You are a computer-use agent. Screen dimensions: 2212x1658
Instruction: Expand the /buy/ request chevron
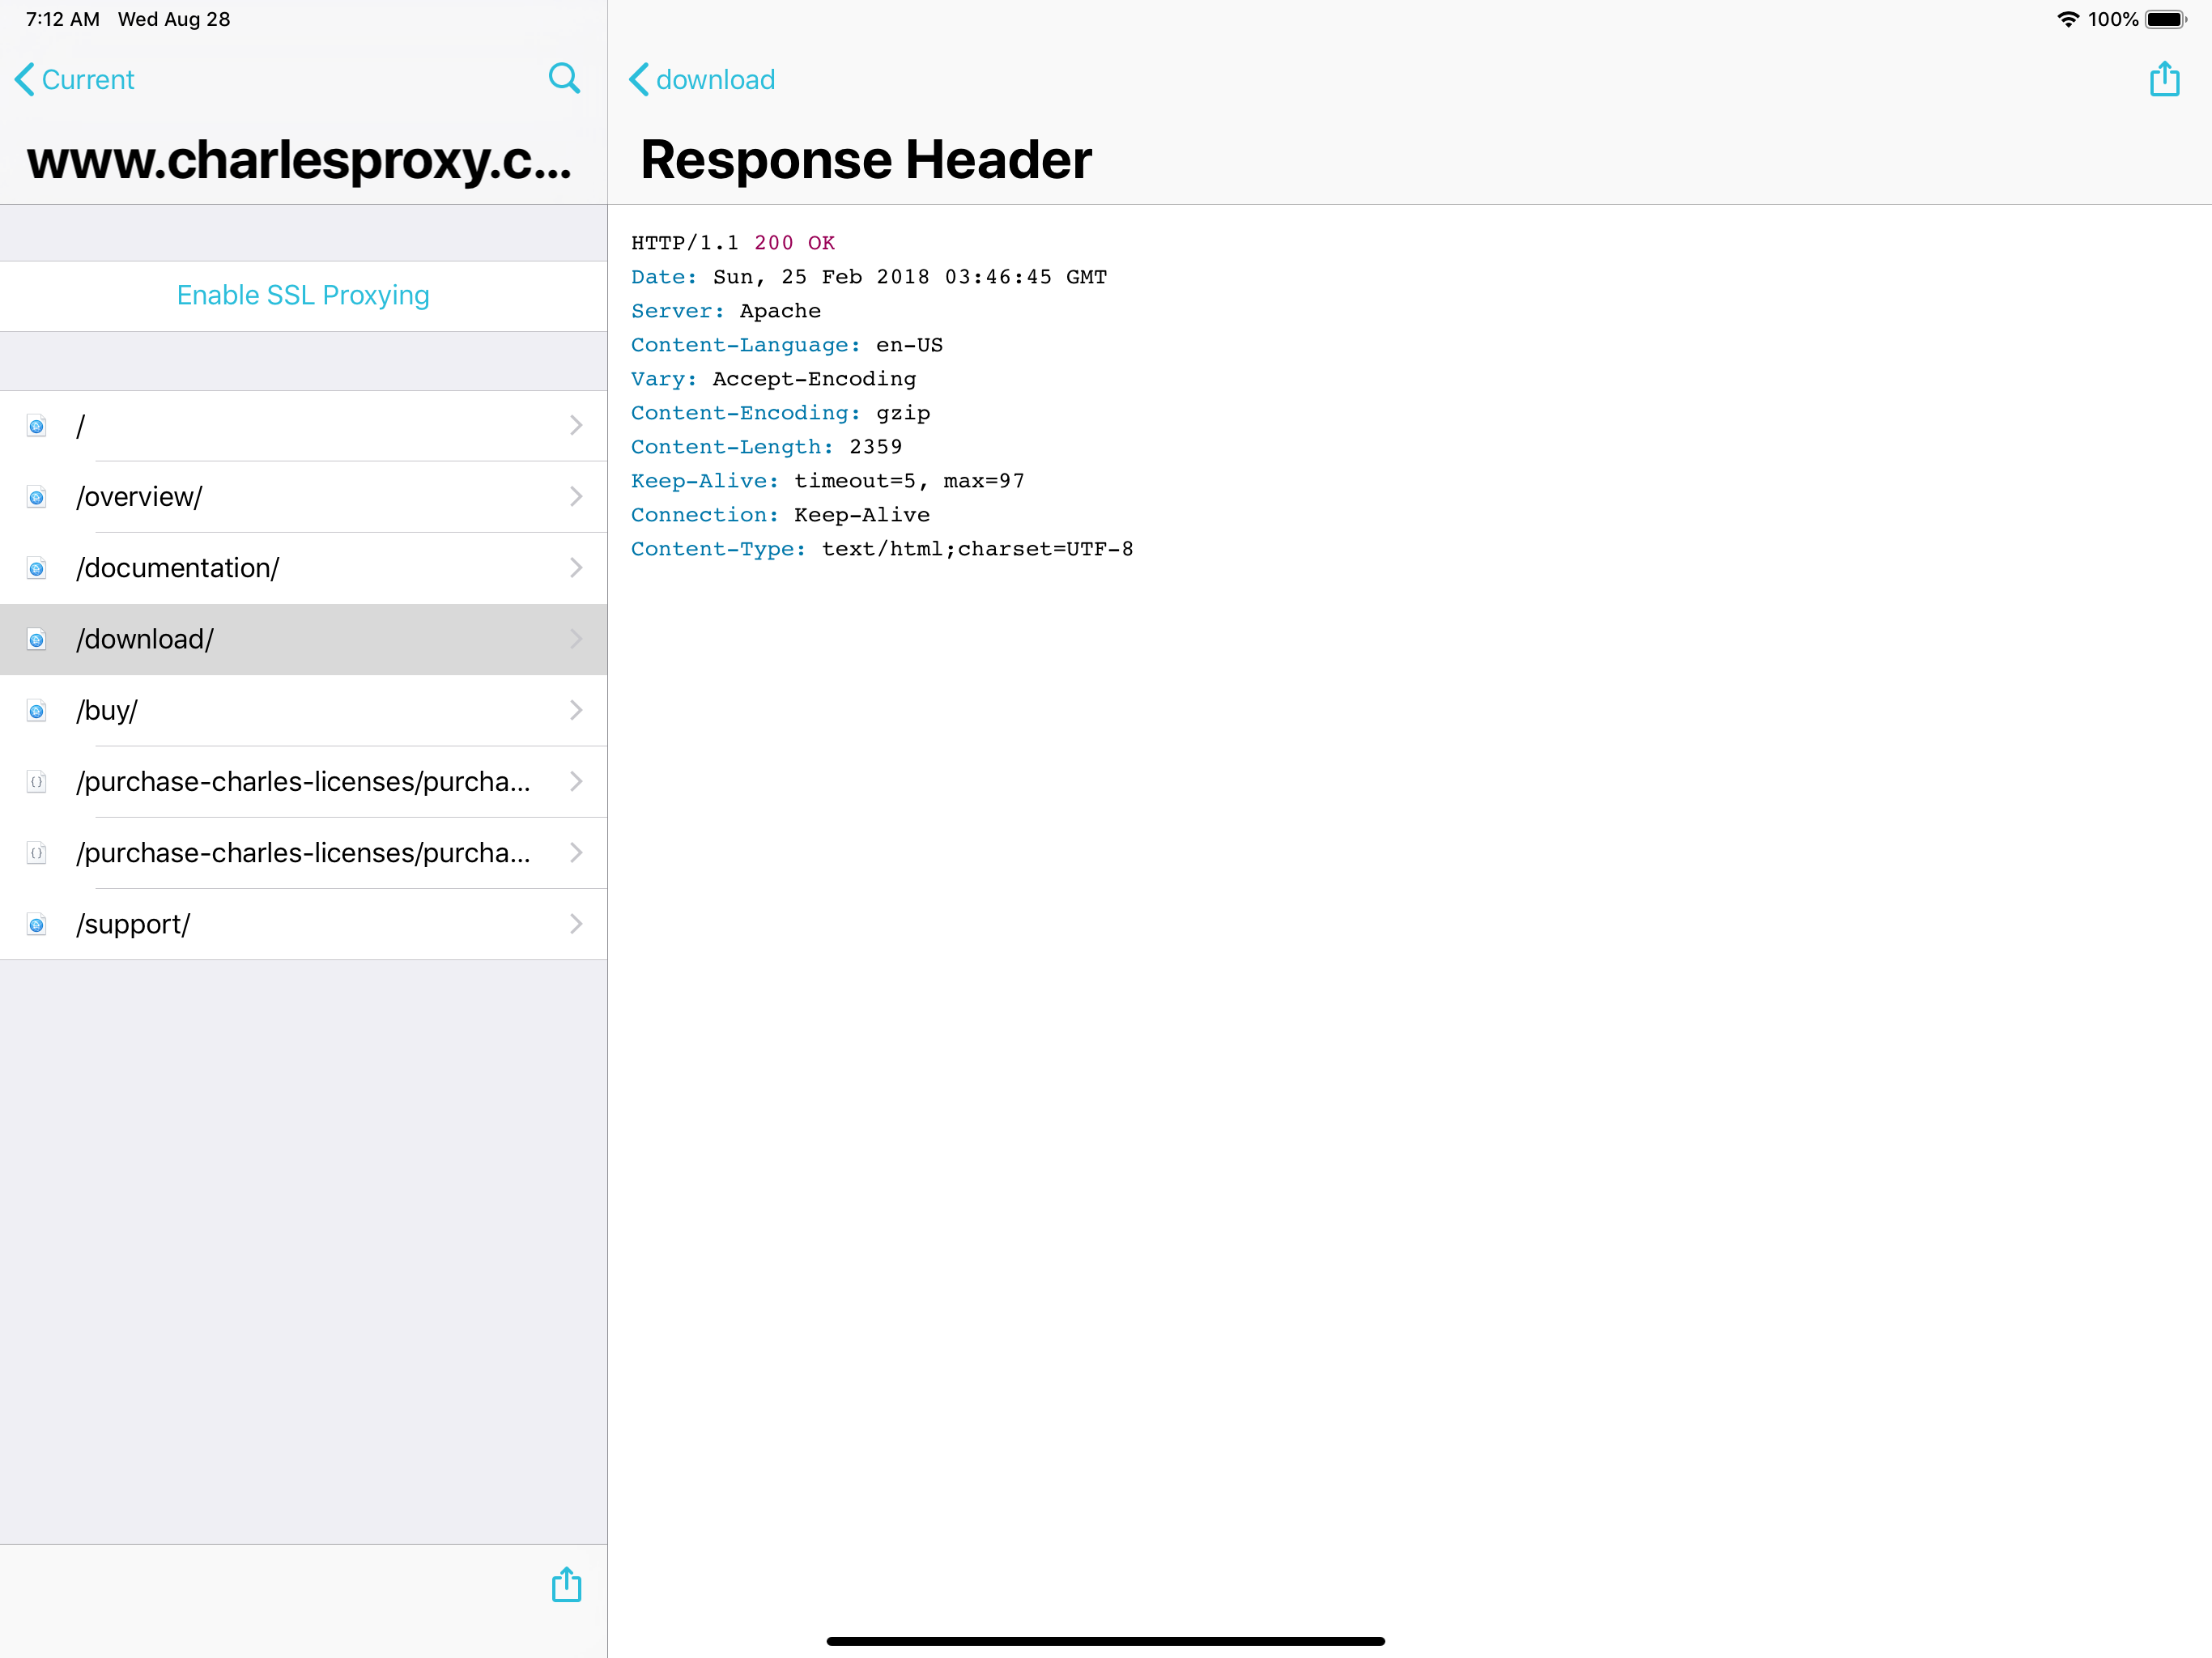coord(576,711)
